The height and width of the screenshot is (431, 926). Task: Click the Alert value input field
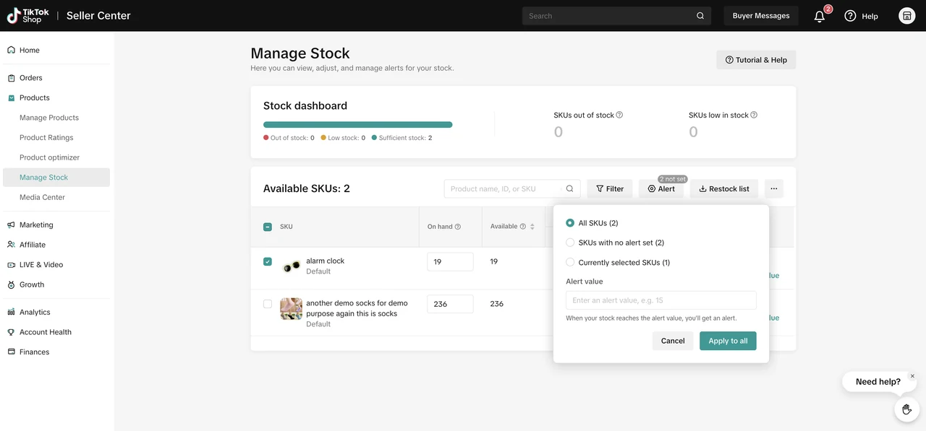[660, 300]
